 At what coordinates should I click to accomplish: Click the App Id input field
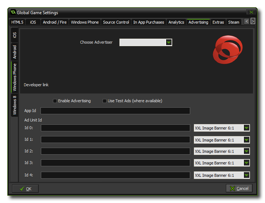(x=115, y=111)
